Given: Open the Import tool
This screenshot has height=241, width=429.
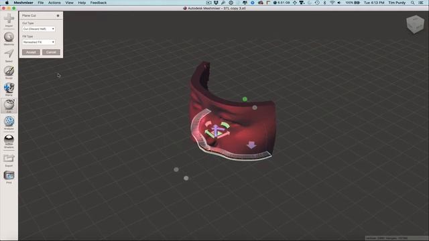Looking at the screenshot, I should pos(9,20).
